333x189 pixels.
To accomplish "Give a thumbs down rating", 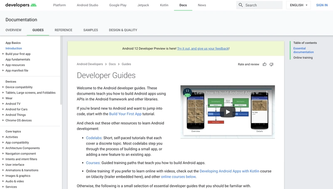I will pyautogui.click(x=271, y=64).
